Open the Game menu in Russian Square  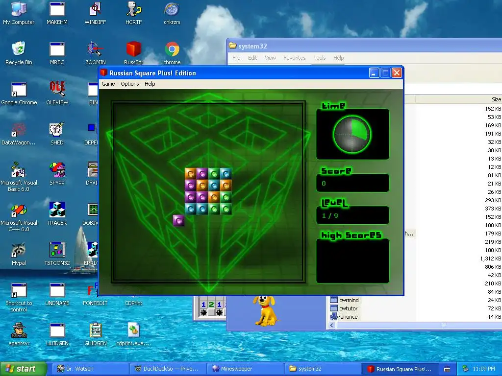(108, 84)
